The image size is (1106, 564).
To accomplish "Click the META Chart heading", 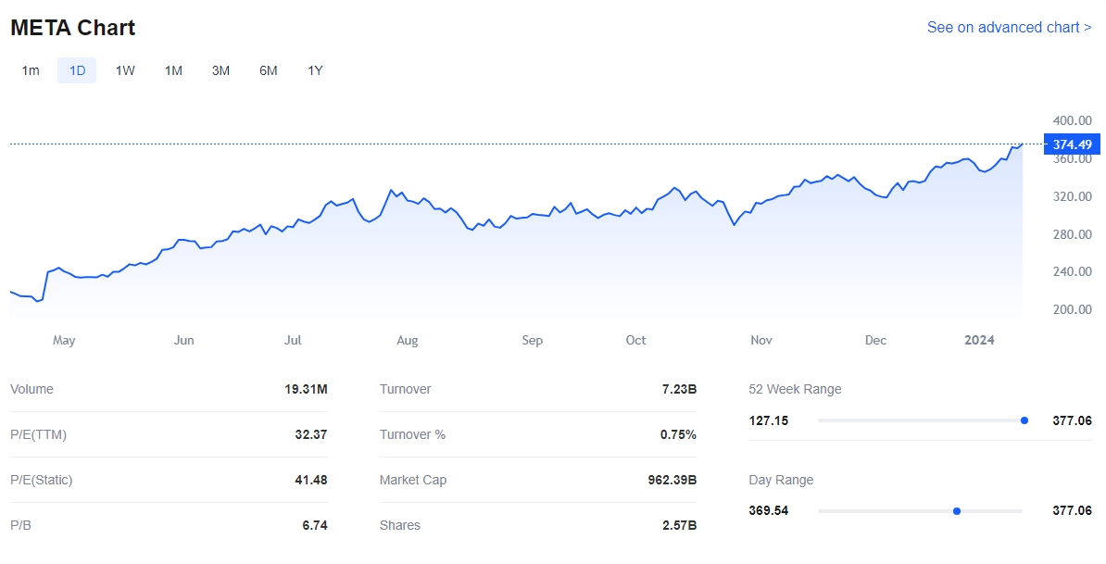I will 73,28.
